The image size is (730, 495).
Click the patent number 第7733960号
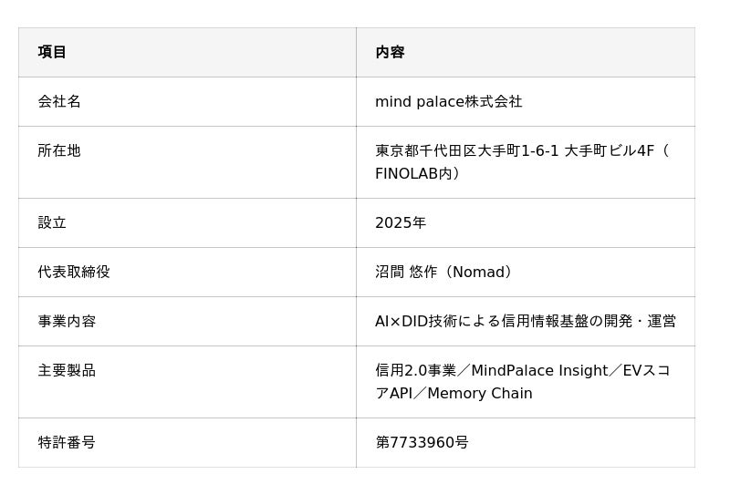pyautogui.click(x=422, y=442)
